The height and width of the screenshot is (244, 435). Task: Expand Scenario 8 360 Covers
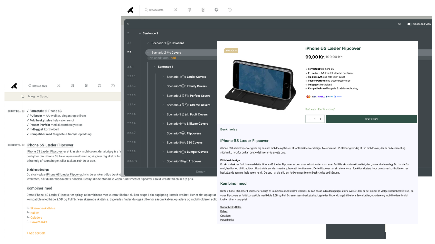click(163, 143)
